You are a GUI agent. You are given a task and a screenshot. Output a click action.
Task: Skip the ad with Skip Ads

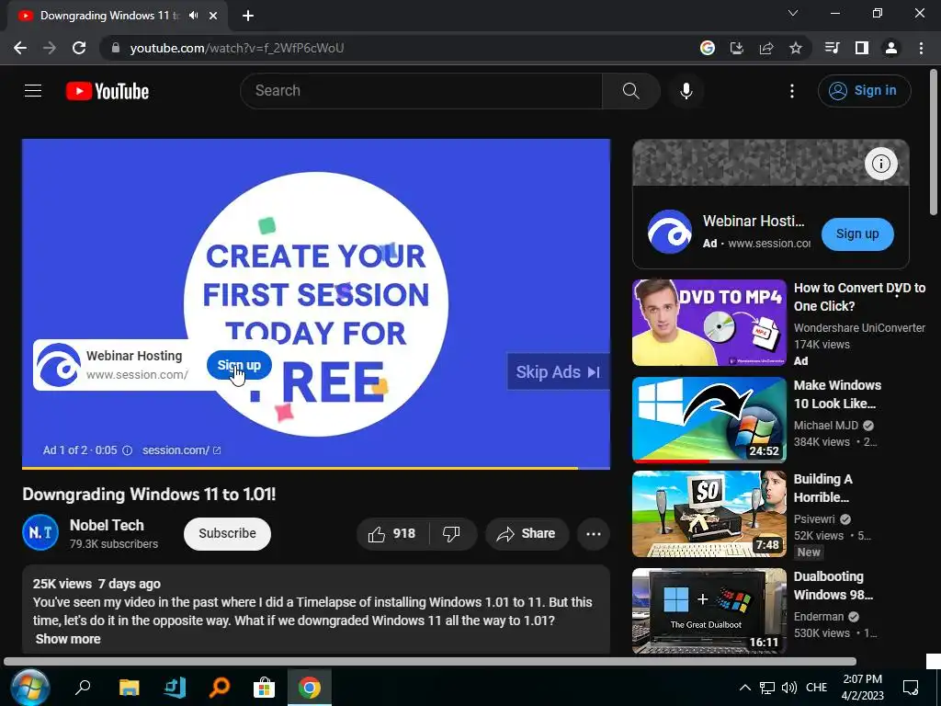(558, 372)
